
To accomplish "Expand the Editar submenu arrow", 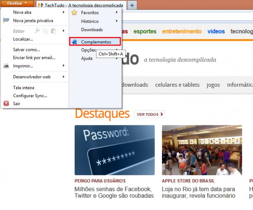I will (x=64, y=31).
